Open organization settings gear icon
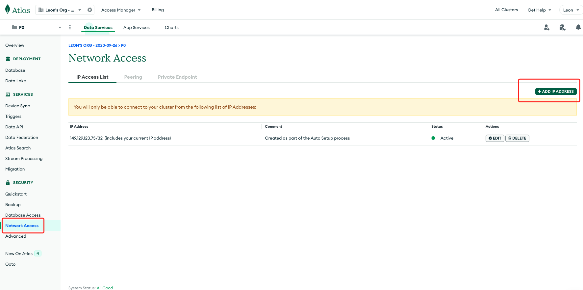 pos(90,10)
